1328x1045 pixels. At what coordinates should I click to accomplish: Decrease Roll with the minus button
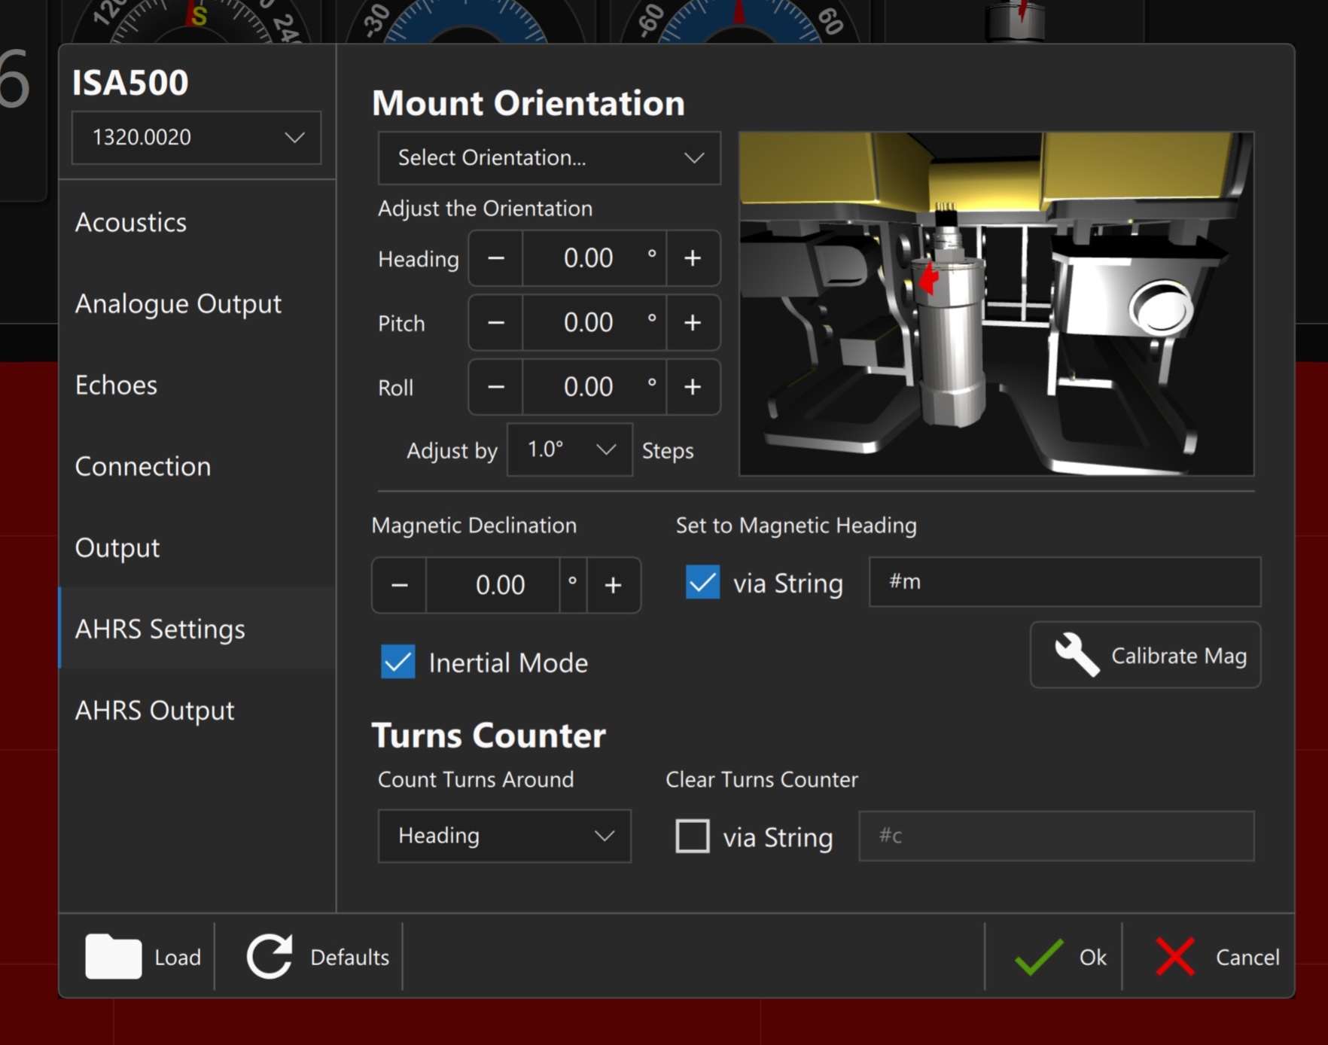pyautogui.click(x=495, y=387)
